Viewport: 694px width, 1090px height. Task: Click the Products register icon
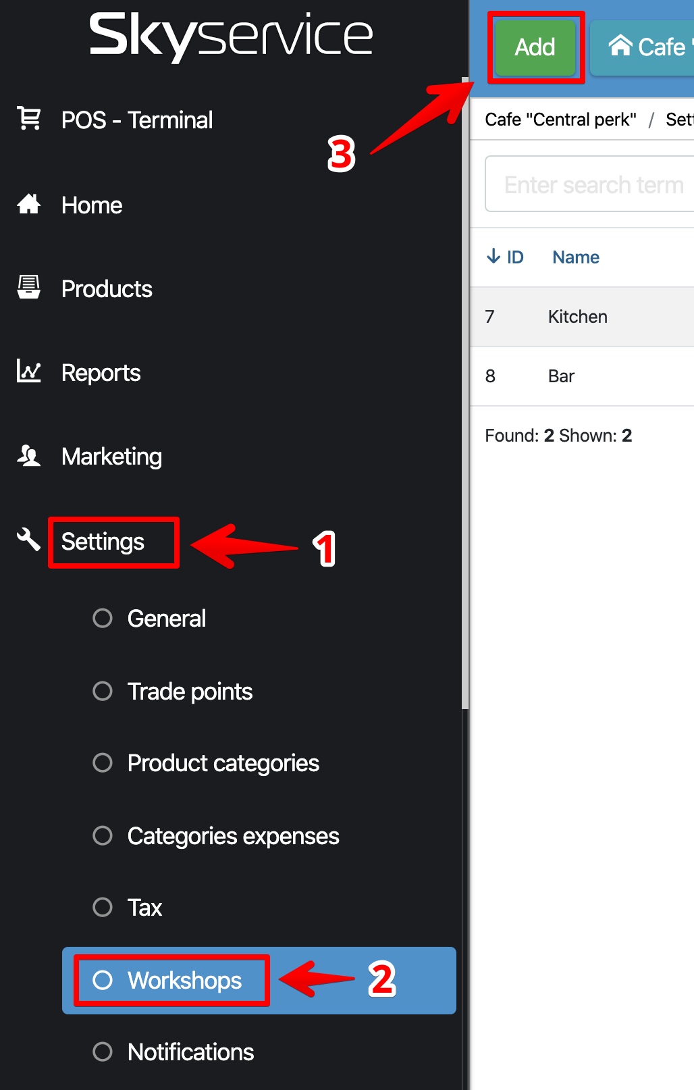[x=29, y=288]
